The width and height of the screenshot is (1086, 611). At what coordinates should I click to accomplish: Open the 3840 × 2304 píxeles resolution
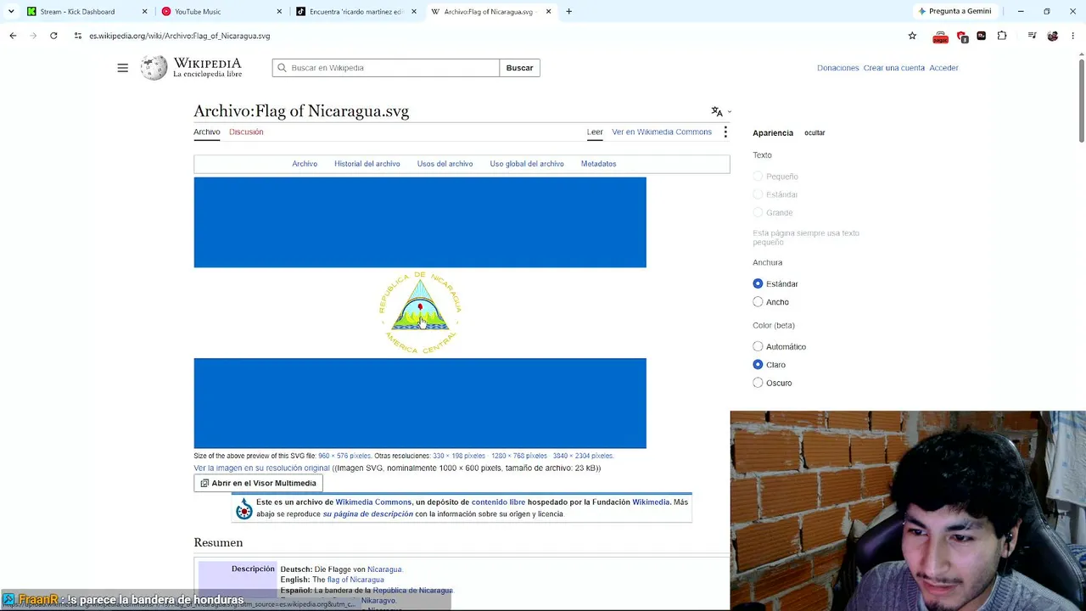click(x=582, y=456)
